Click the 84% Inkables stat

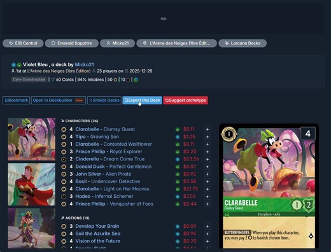pos(90,80)
